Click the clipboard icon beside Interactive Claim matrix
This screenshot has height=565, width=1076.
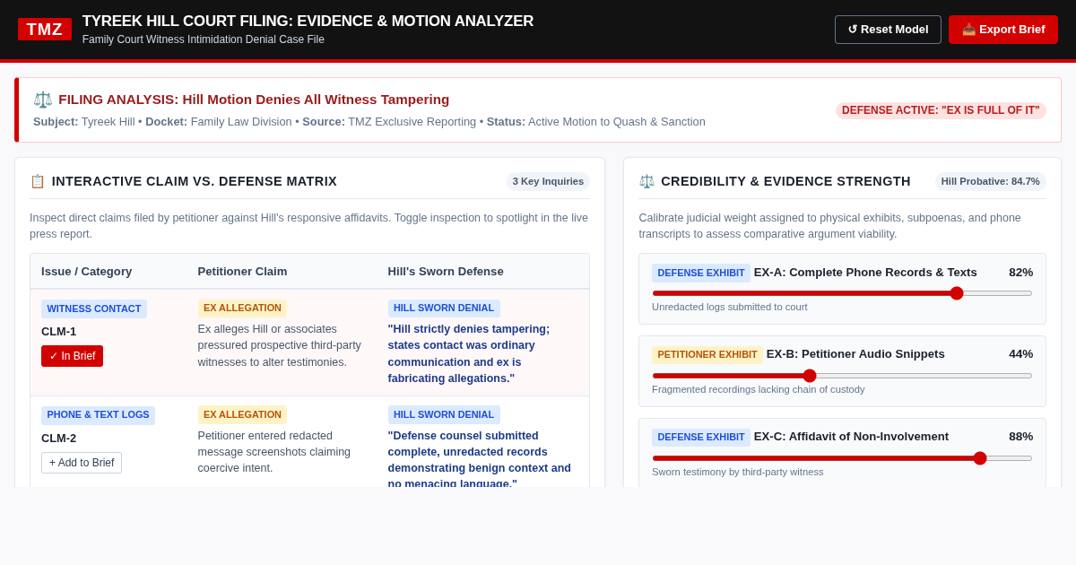(38, 181)
